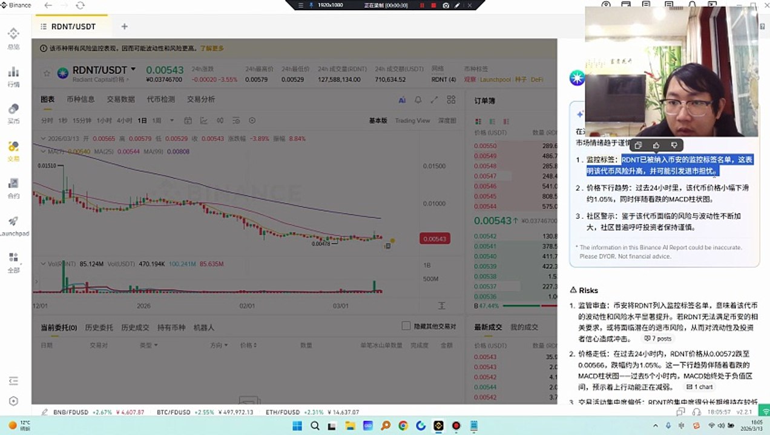Dislike the AI report with thumbs down

pos(674,145)
